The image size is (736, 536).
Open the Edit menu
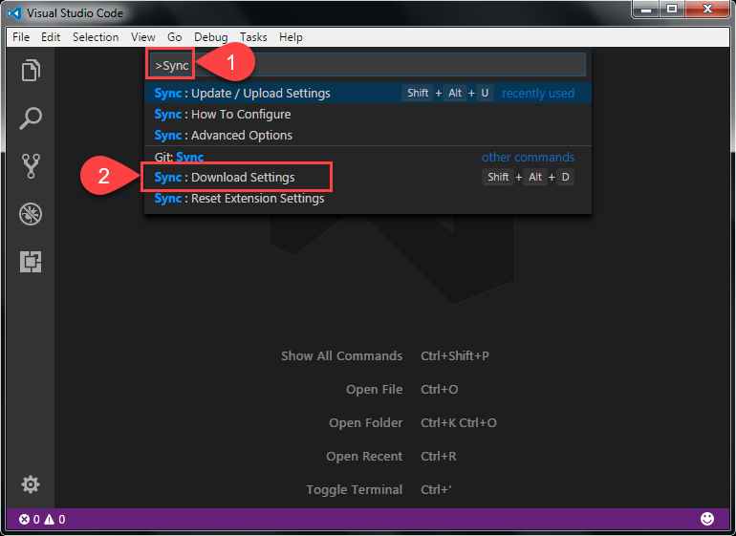[x=51, y=37]
